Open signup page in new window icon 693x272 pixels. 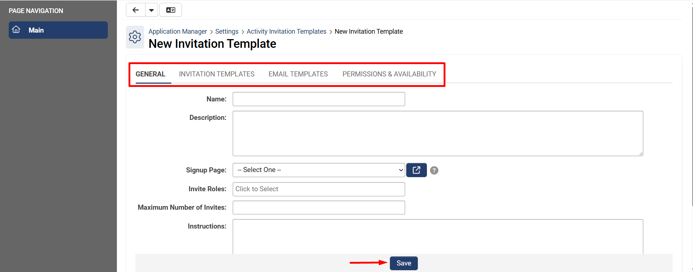[x=416, y=170]
